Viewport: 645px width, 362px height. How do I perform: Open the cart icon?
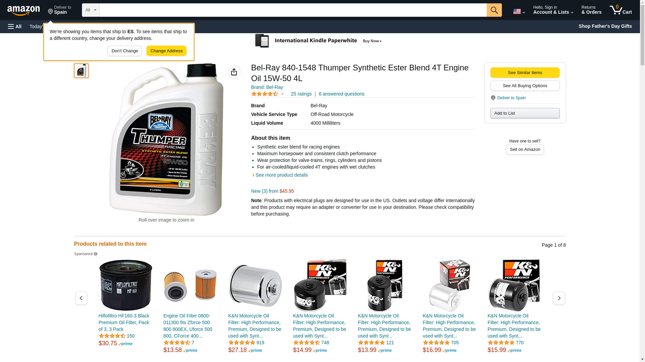pyautogui.click(x=621, y=10)
